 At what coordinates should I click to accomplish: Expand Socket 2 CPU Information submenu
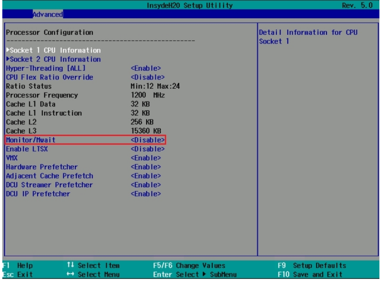[x=54, y=59]
